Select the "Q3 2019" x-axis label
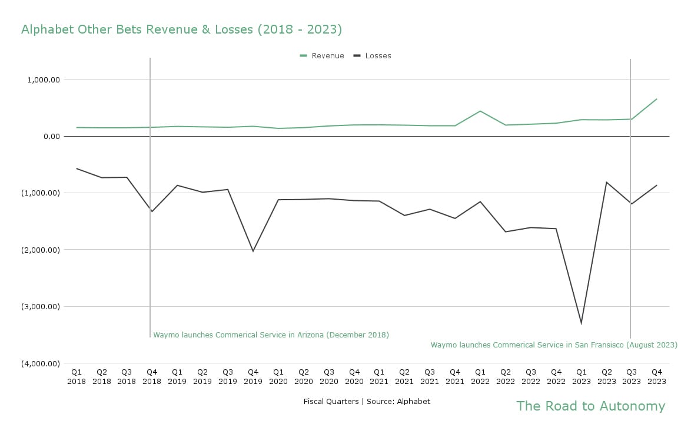Viewport: 691px width, 427px height. (x=228, y=377)
